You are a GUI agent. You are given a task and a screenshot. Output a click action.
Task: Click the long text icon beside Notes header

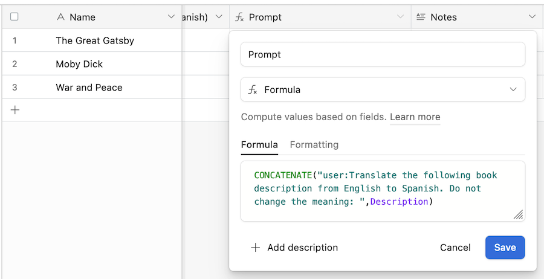421,17
